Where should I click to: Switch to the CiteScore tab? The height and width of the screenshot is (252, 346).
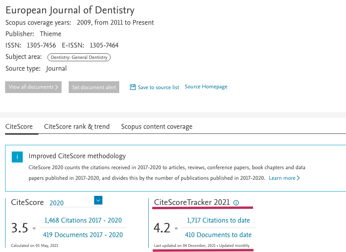(x=19, y=126)
